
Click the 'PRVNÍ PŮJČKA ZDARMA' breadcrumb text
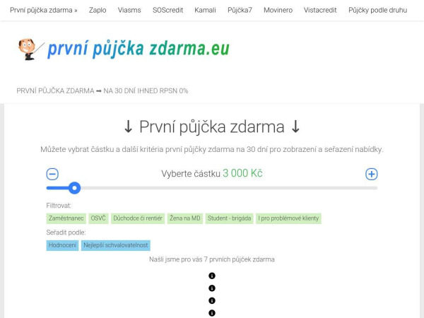pos(55,91)
